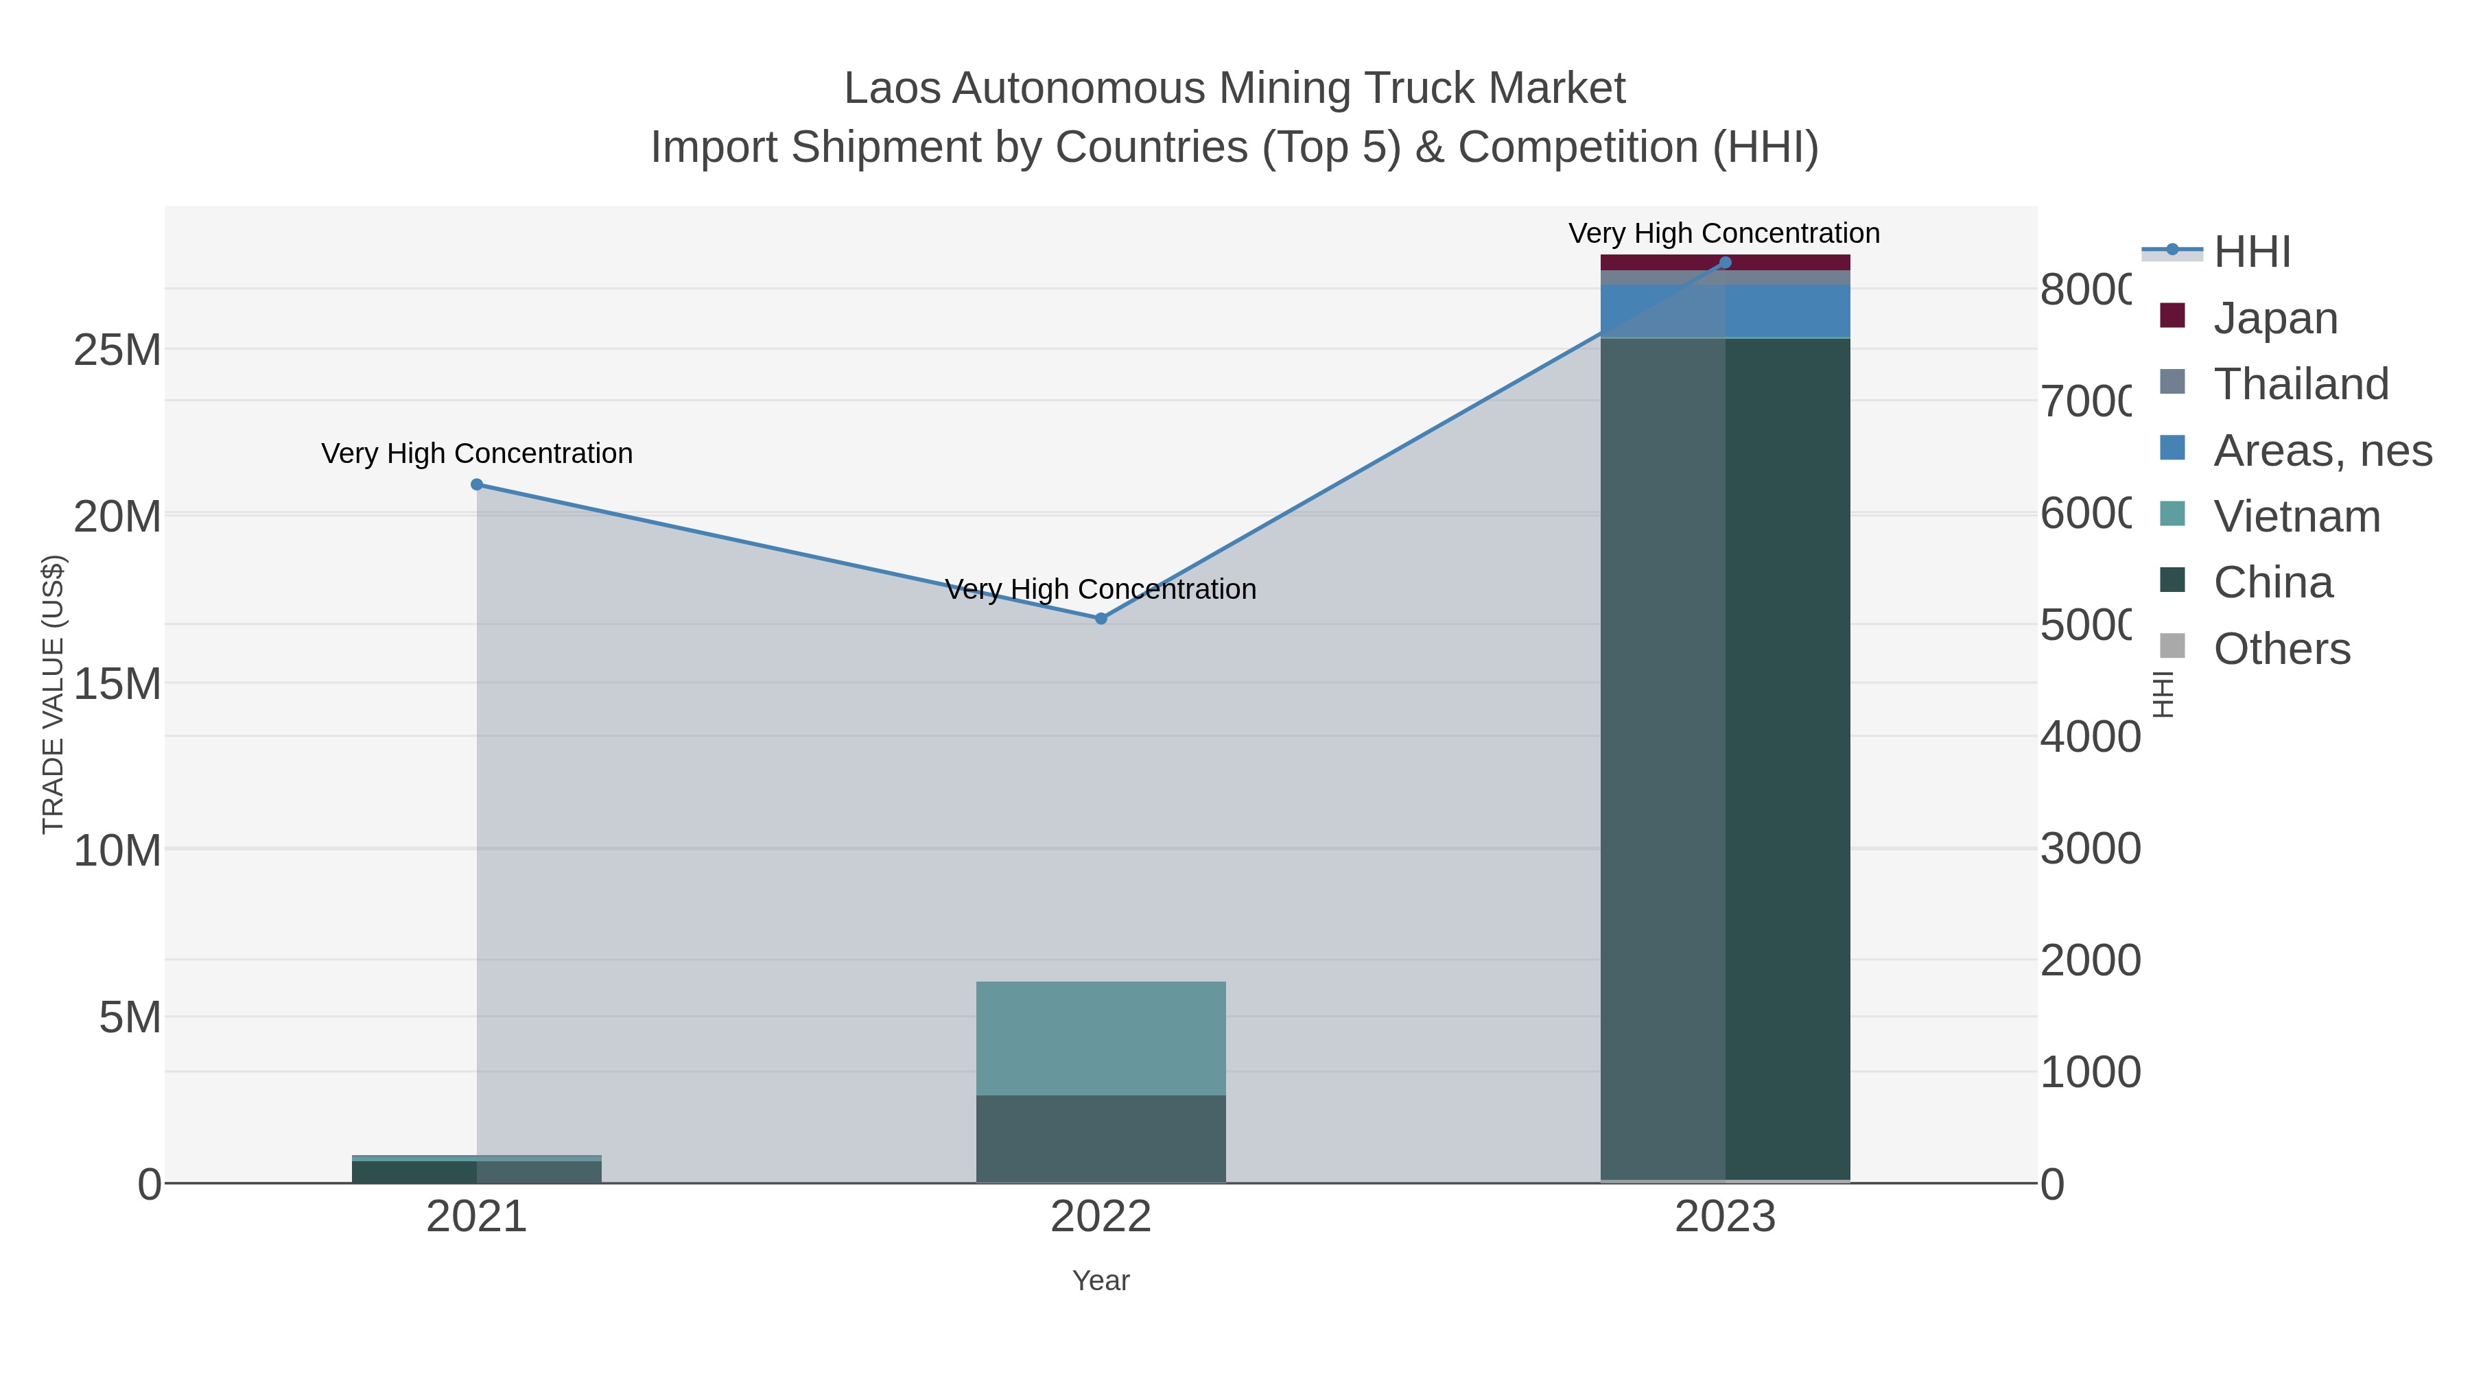Click the Areas, nes segment of 2023 bar
The image size is (2470, 1389).
pos(1725,311)
